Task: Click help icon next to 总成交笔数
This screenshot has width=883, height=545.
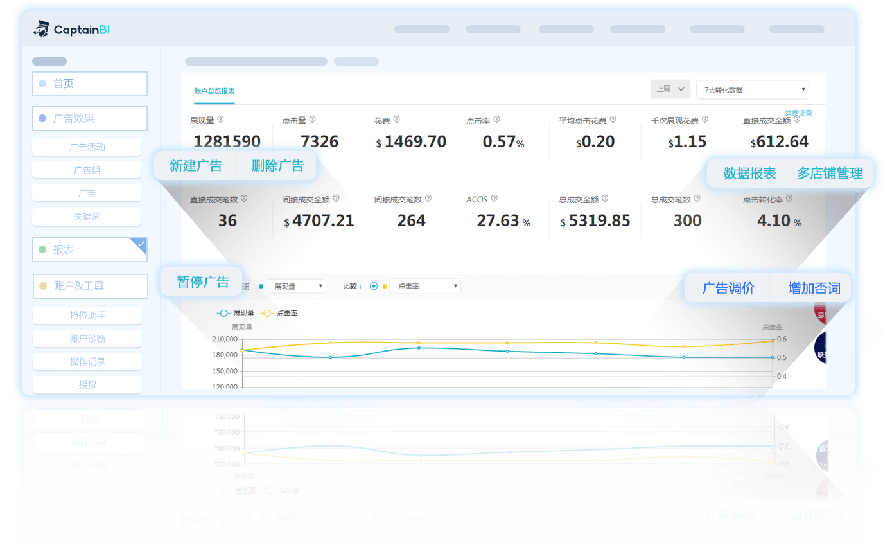Action: (696, 199)
